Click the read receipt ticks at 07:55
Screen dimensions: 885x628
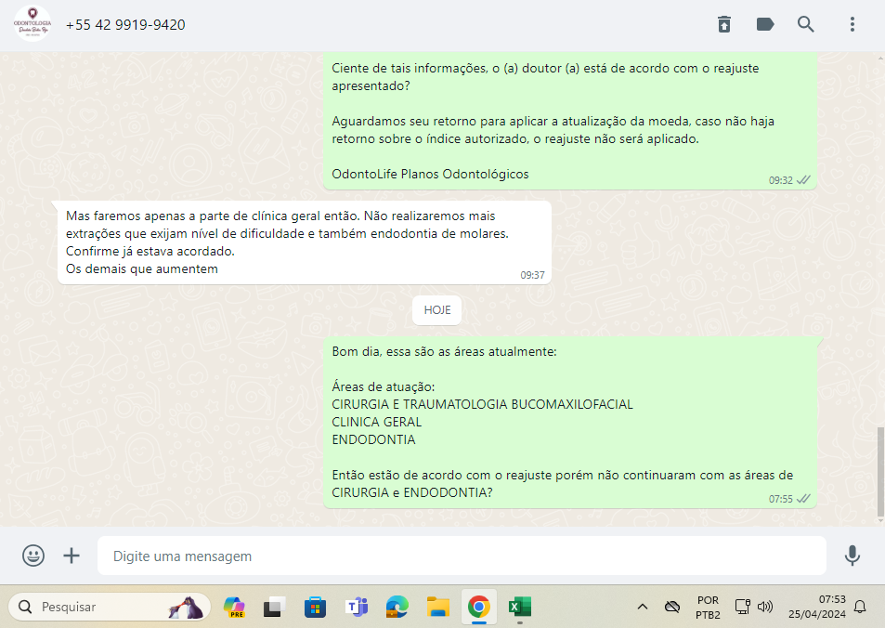pyautogui.click(x=803, y=499)
